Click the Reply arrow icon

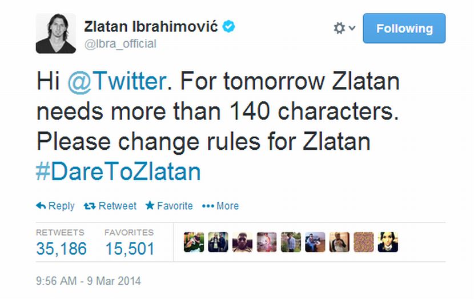41,206
